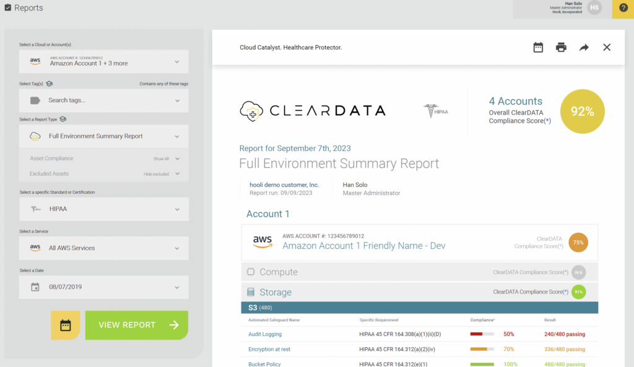This screenshot has height=367, width=634.
Task: Click the Bucket Policy 100% compliance bar
Action: pos(482,364)
